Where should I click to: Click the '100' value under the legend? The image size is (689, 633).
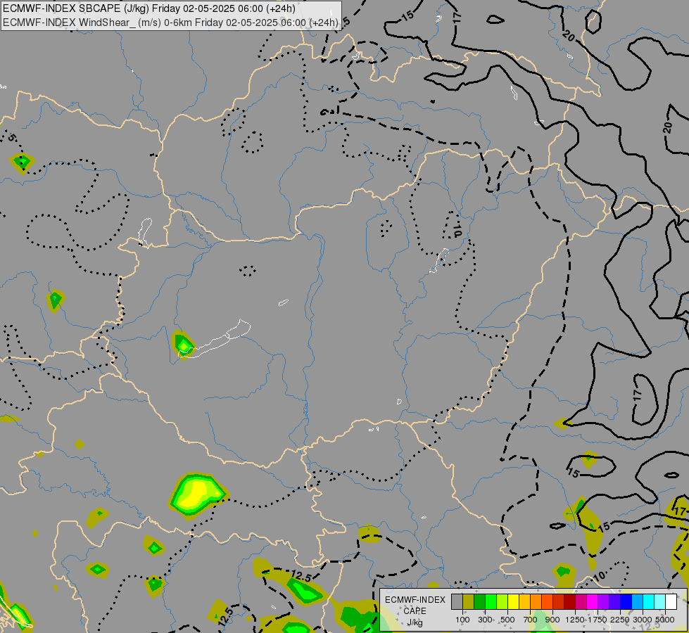pos(462,620)
